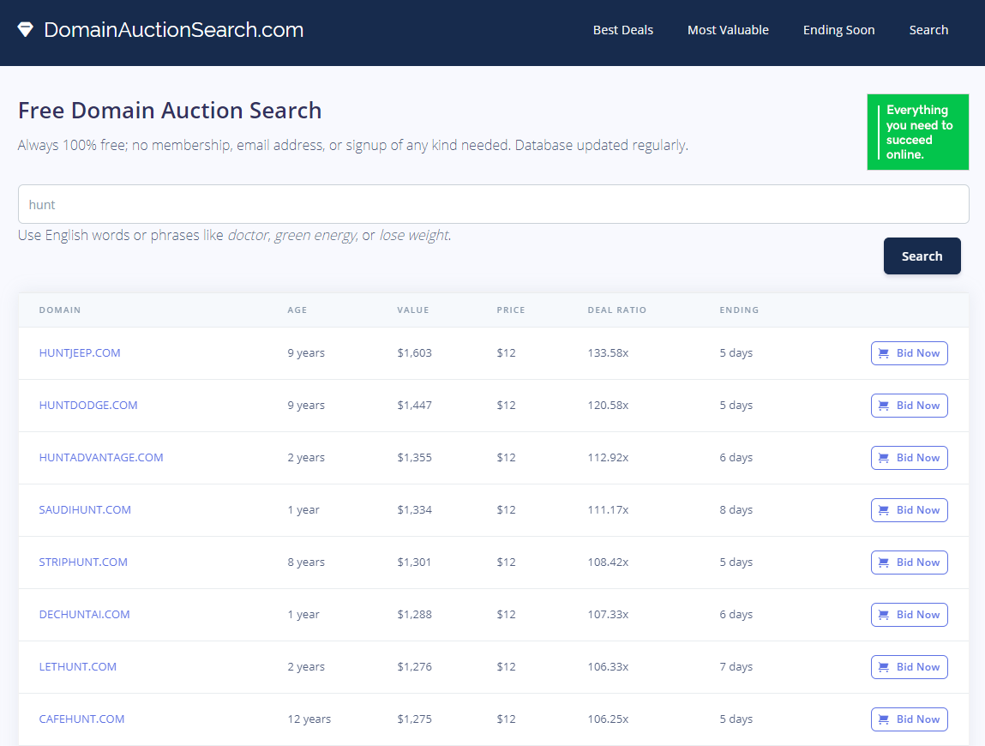Bid Now on STRIPHUNT.COM
985x746 pixels.
909,562
